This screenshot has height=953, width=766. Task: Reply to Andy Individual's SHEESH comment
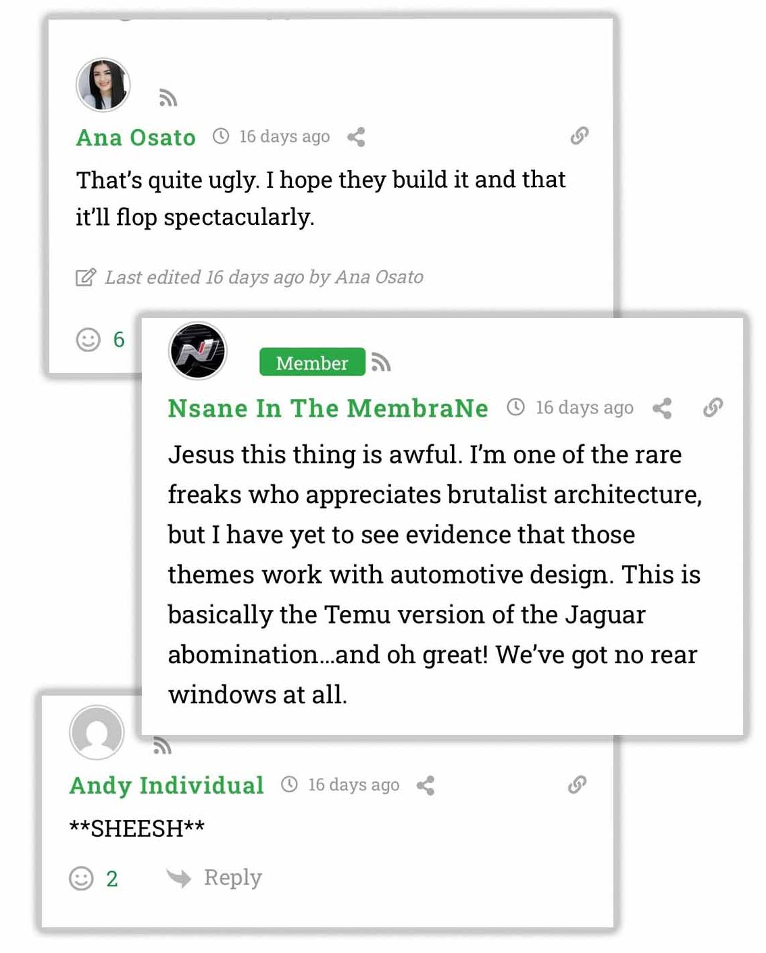click(x=215, y=877)
